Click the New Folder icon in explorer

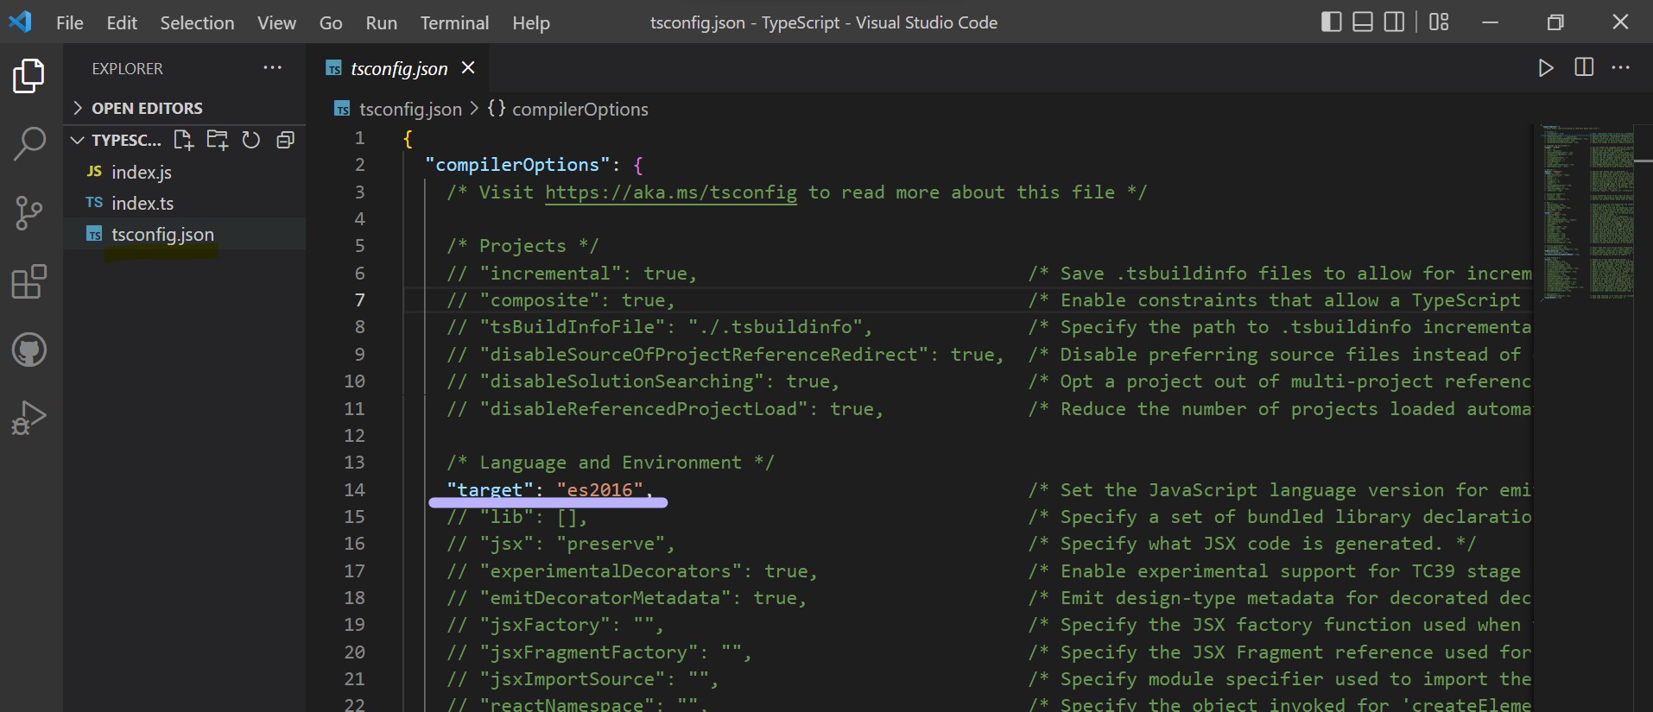[x=218, y=140]
